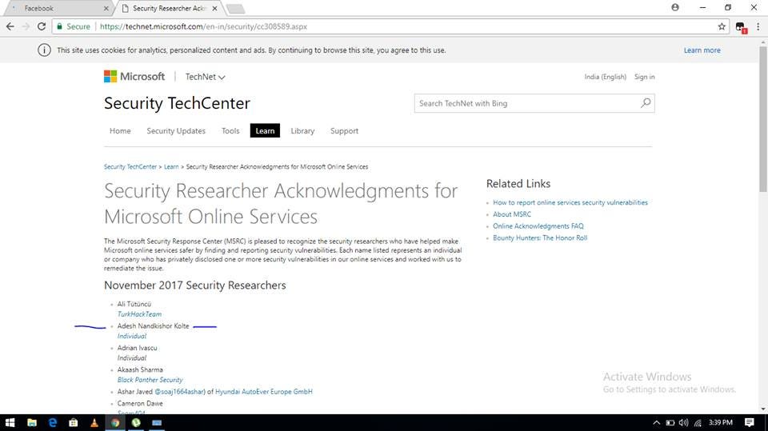Screen dimensions: 768x431
Task: Click the green circle app in the taskbar
Action: click(x=136, y=423)
